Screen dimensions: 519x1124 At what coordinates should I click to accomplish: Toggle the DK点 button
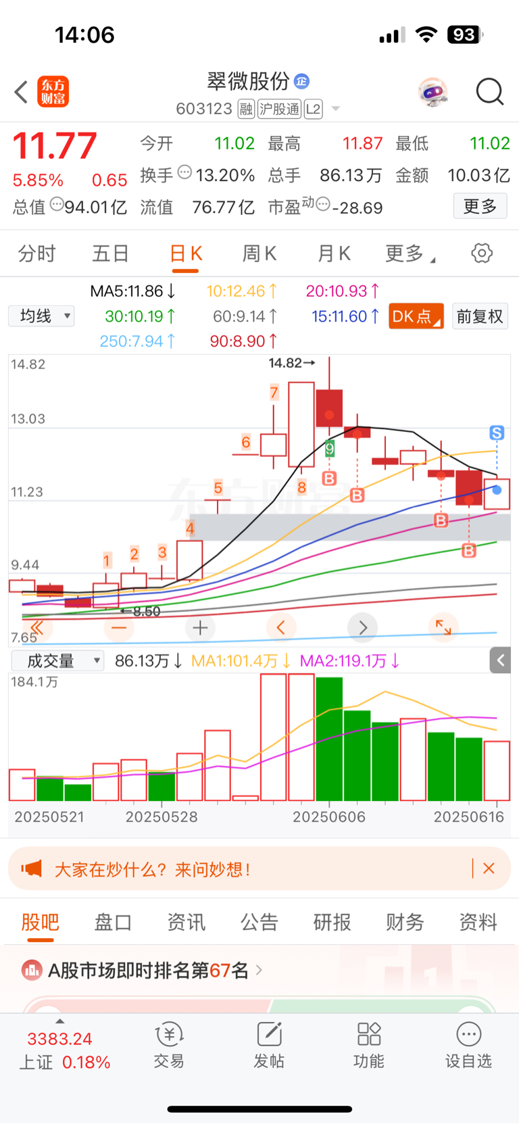(x=416, y=316)
